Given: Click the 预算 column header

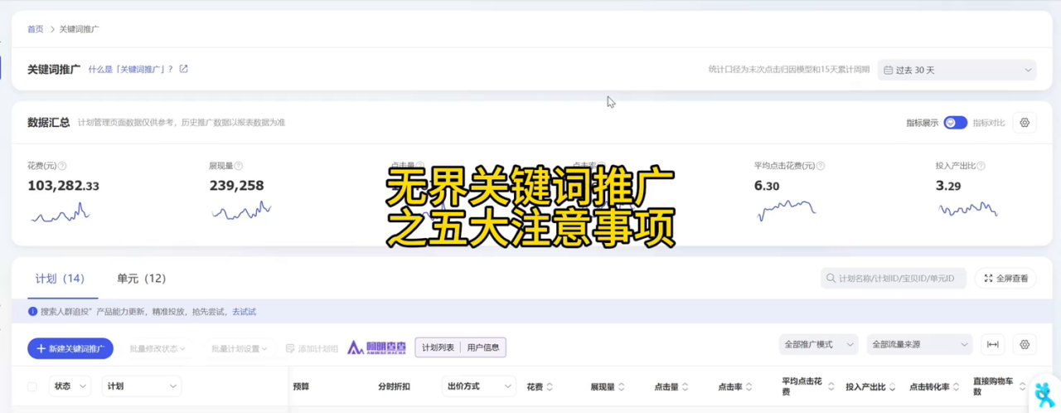Looking at the screenshot, I should pyautogui.click(x=301, y=386).
